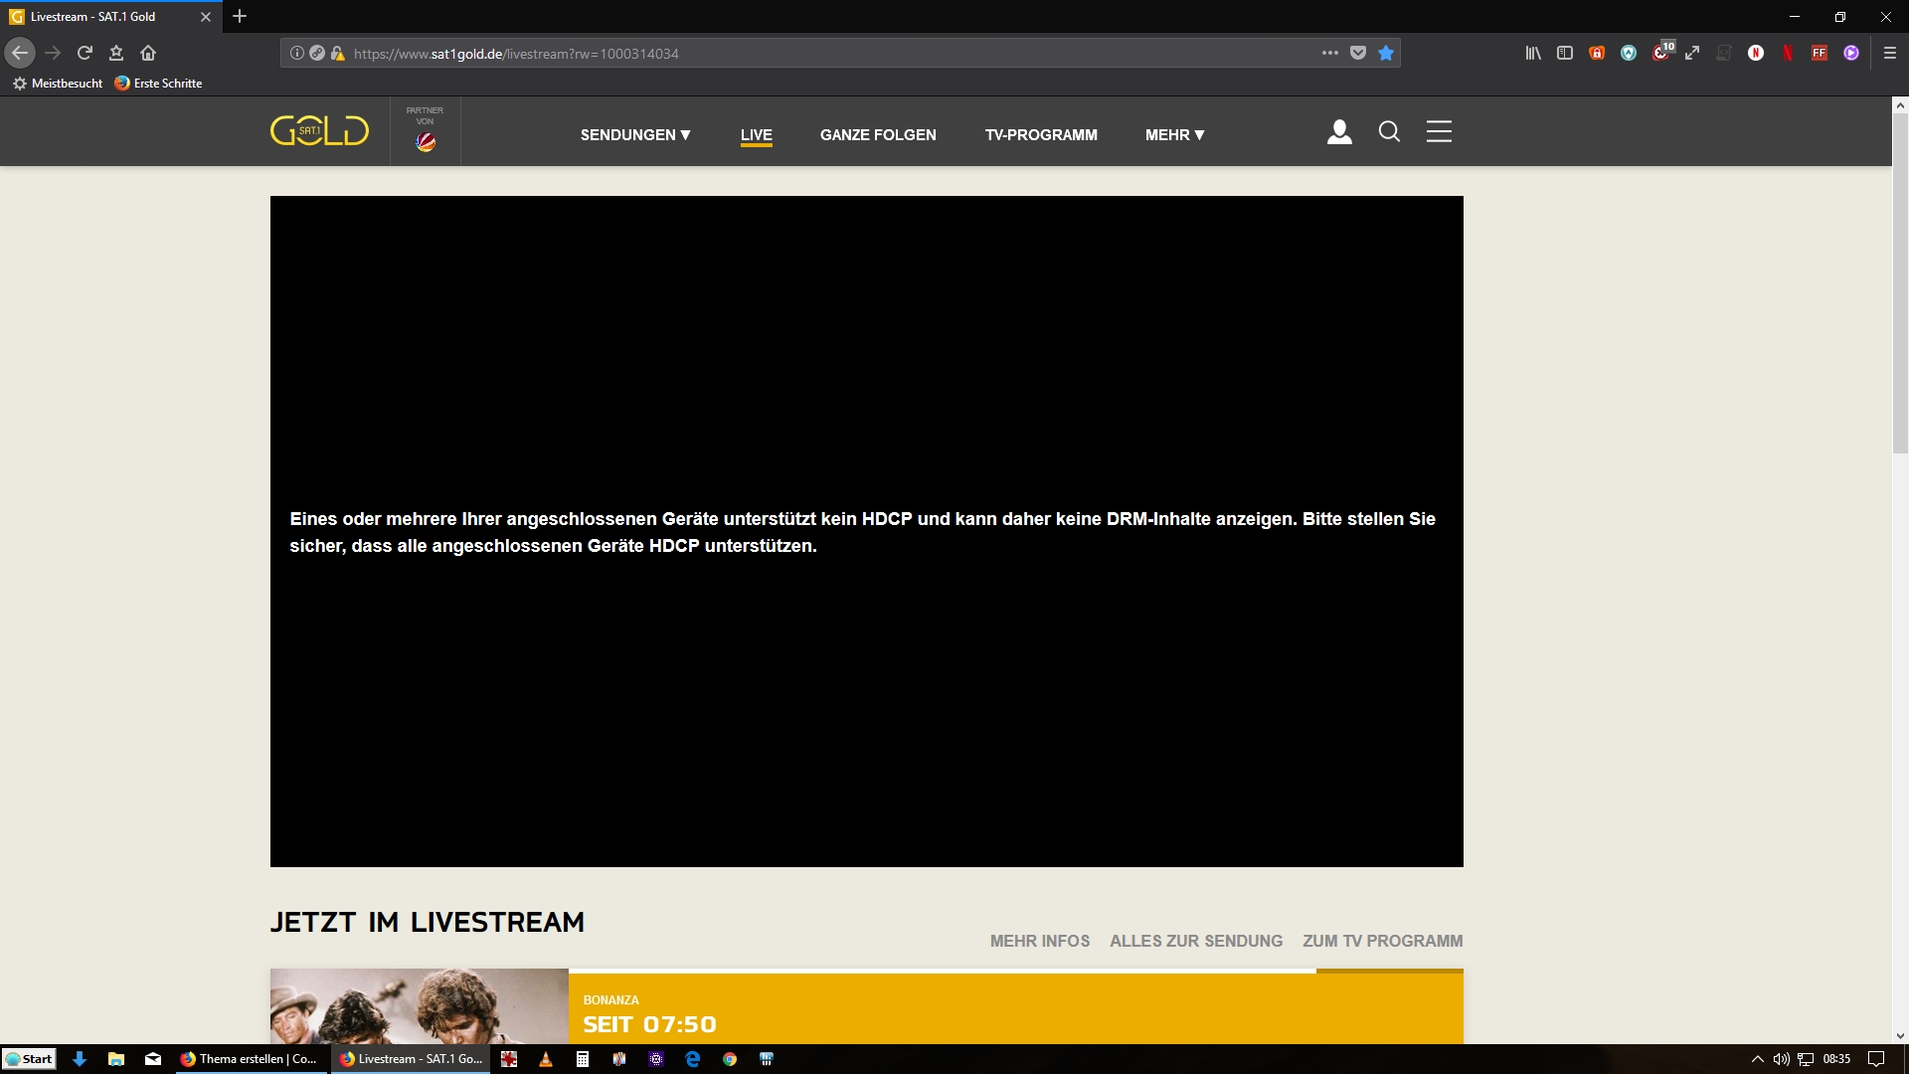Open the page actions three-dots menu

pyautogui.click(x=1329, y=54)
